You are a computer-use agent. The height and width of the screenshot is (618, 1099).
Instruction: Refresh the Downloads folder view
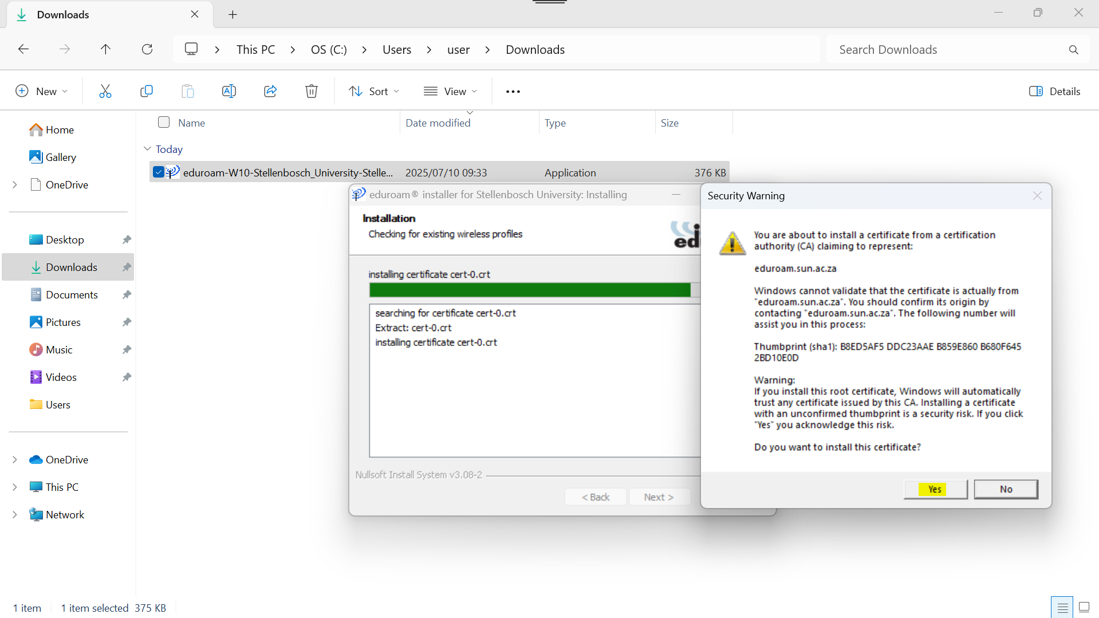click(147, 49)
